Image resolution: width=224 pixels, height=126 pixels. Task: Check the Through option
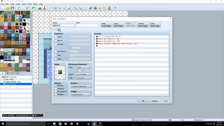coord(56,94)
